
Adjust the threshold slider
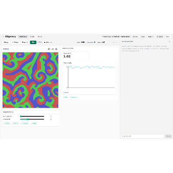pyautogui.click(x=32, y=119)
